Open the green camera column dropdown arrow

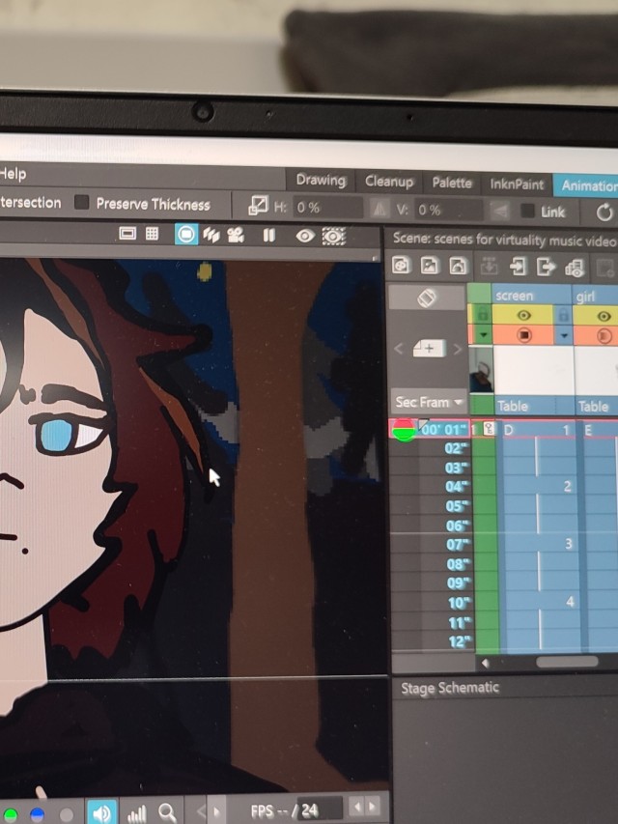[483, 334]
